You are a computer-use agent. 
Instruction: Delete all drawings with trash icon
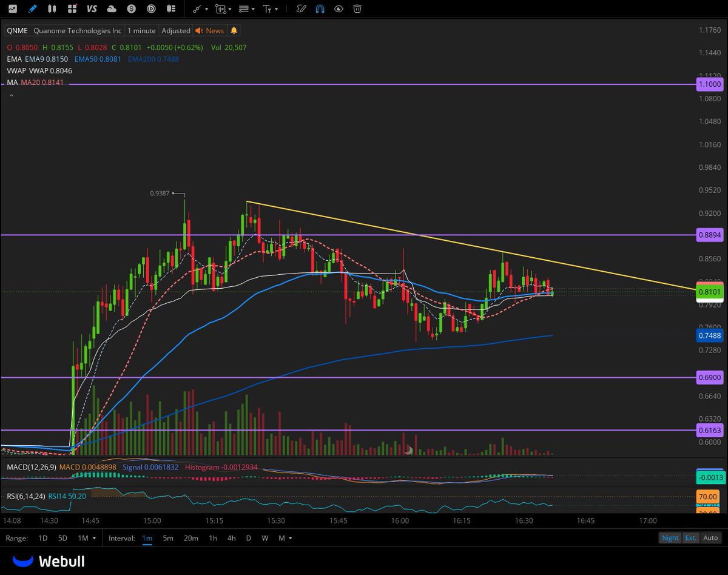[x=357, y=8]
